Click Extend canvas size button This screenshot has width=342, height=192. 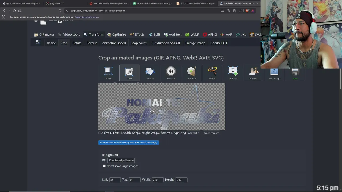point(129,143)
